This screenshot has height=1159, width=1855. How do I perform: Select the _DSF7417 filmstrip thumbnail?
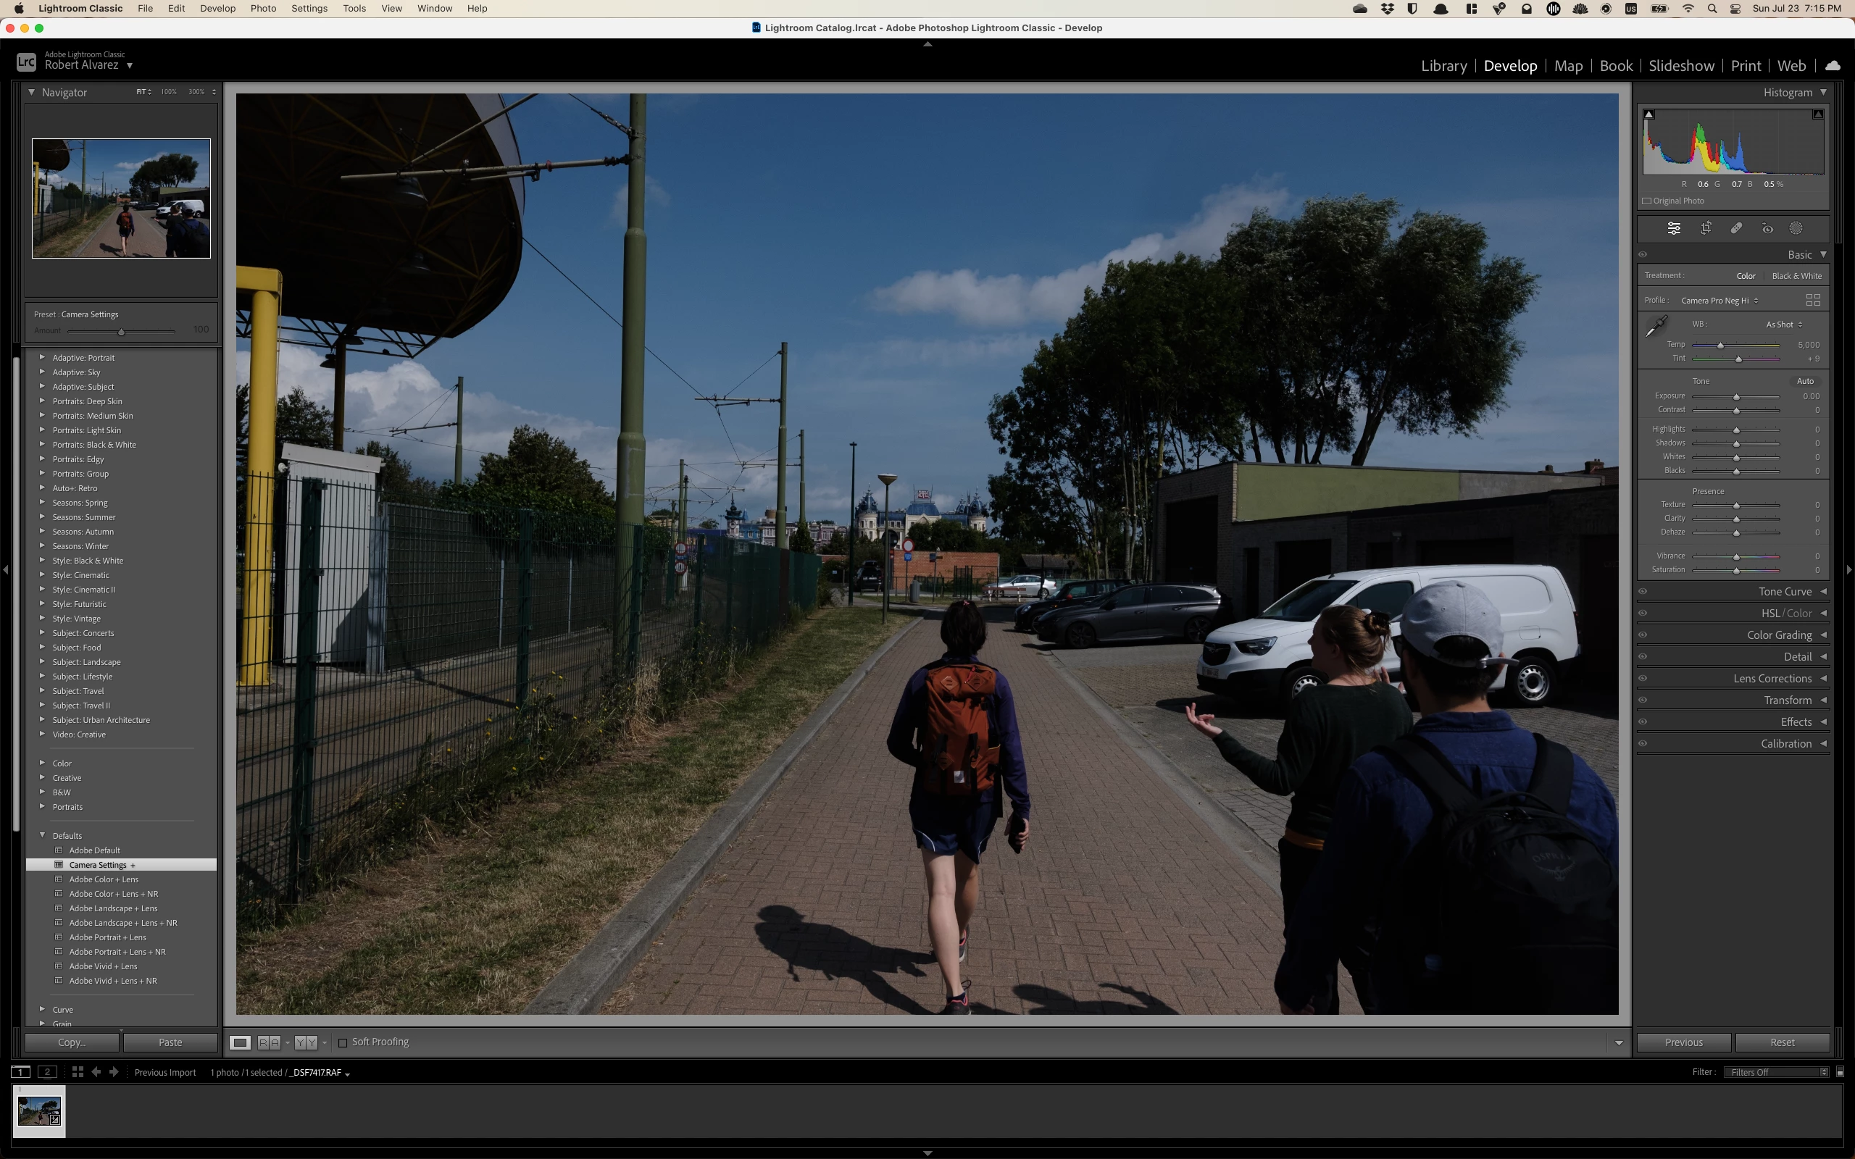click(39, 1110)
